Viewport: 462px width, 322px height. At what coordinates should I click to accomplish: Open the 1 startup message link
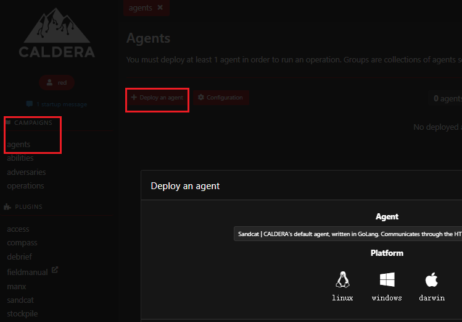point(57,104)
